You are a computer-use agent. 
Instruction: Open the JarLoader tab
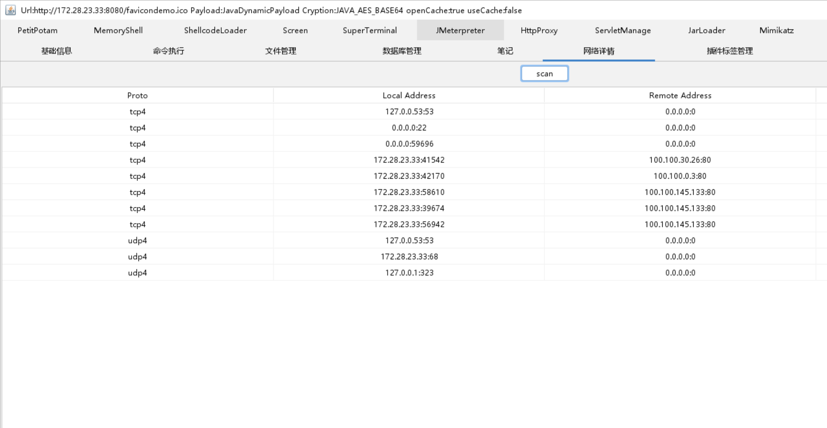[706, 30]
